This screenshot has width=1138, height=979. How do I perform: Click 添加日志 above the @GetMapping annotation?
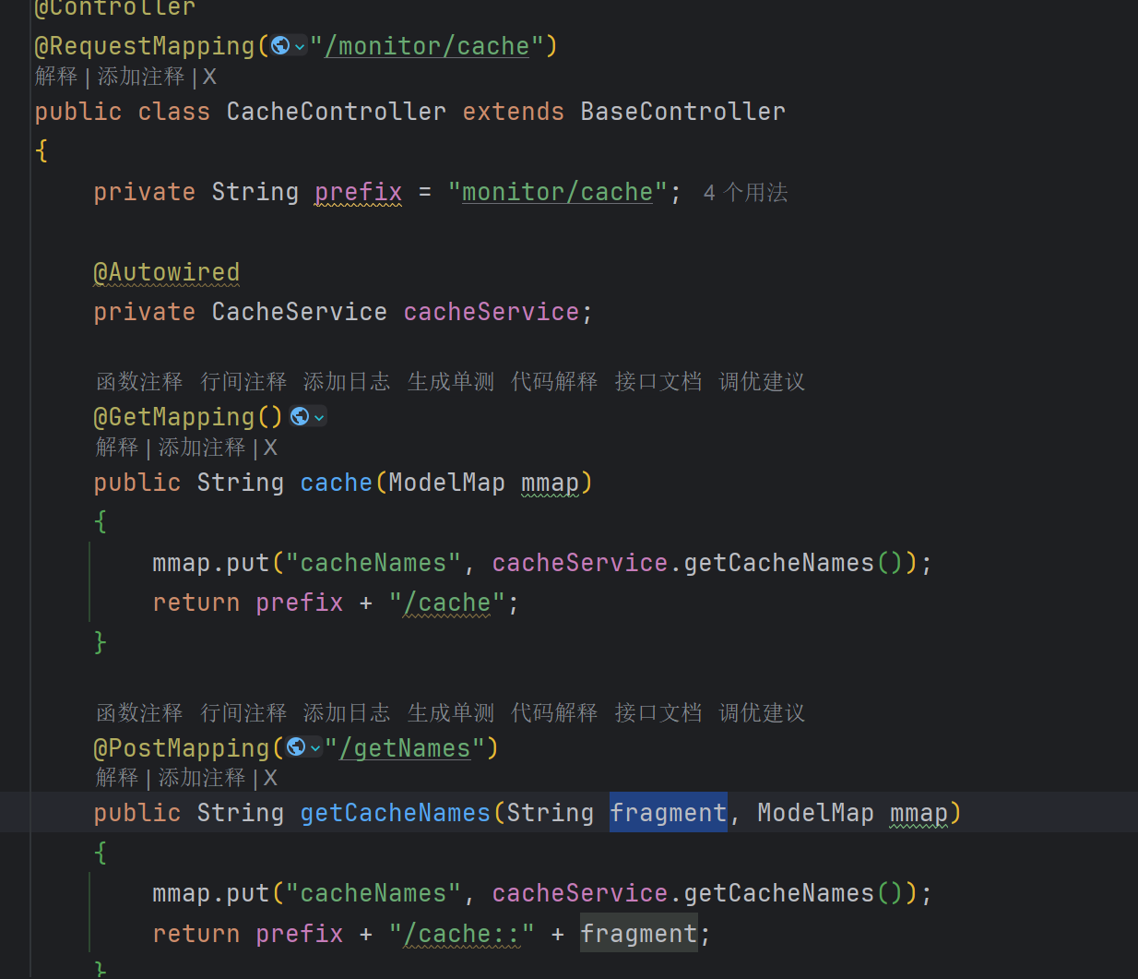tap(347, 381)
